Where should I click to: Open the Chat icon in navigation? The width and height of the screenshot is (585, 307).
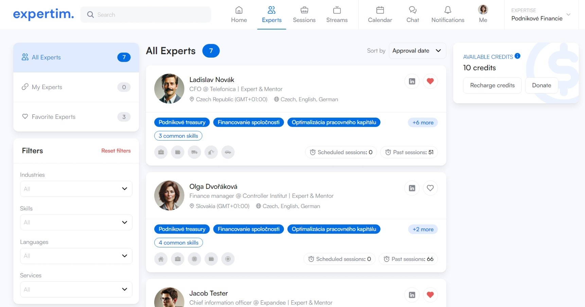[x=412, y=10]
